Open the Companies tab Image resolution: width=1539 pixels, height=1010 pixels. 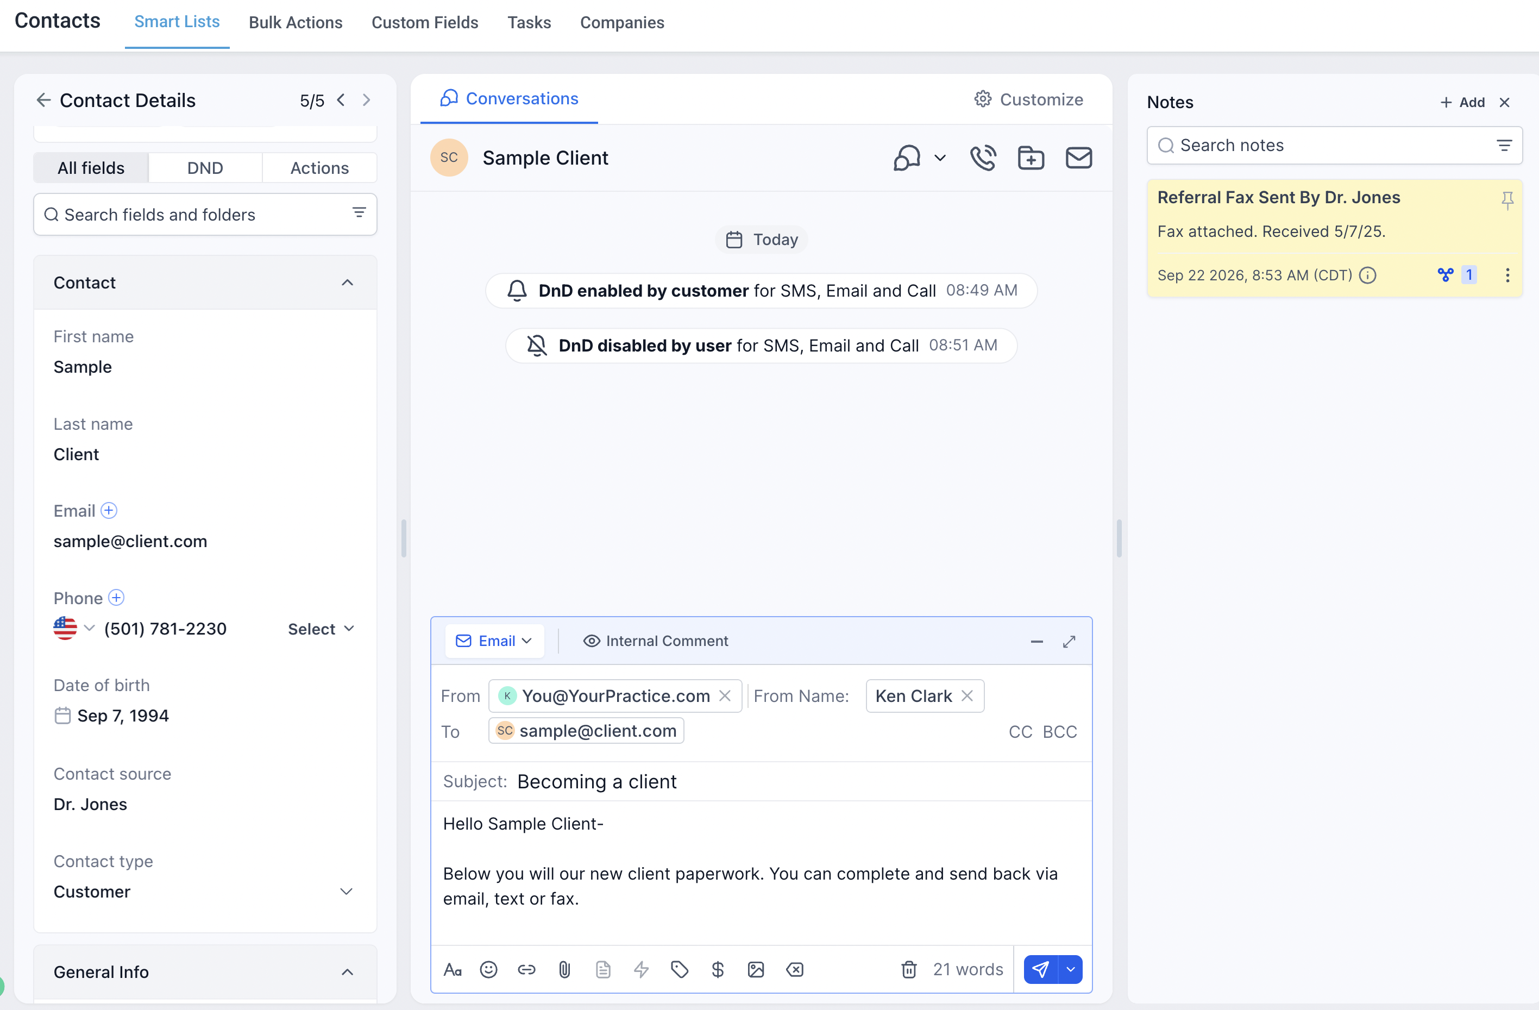[x=622, y=23]
